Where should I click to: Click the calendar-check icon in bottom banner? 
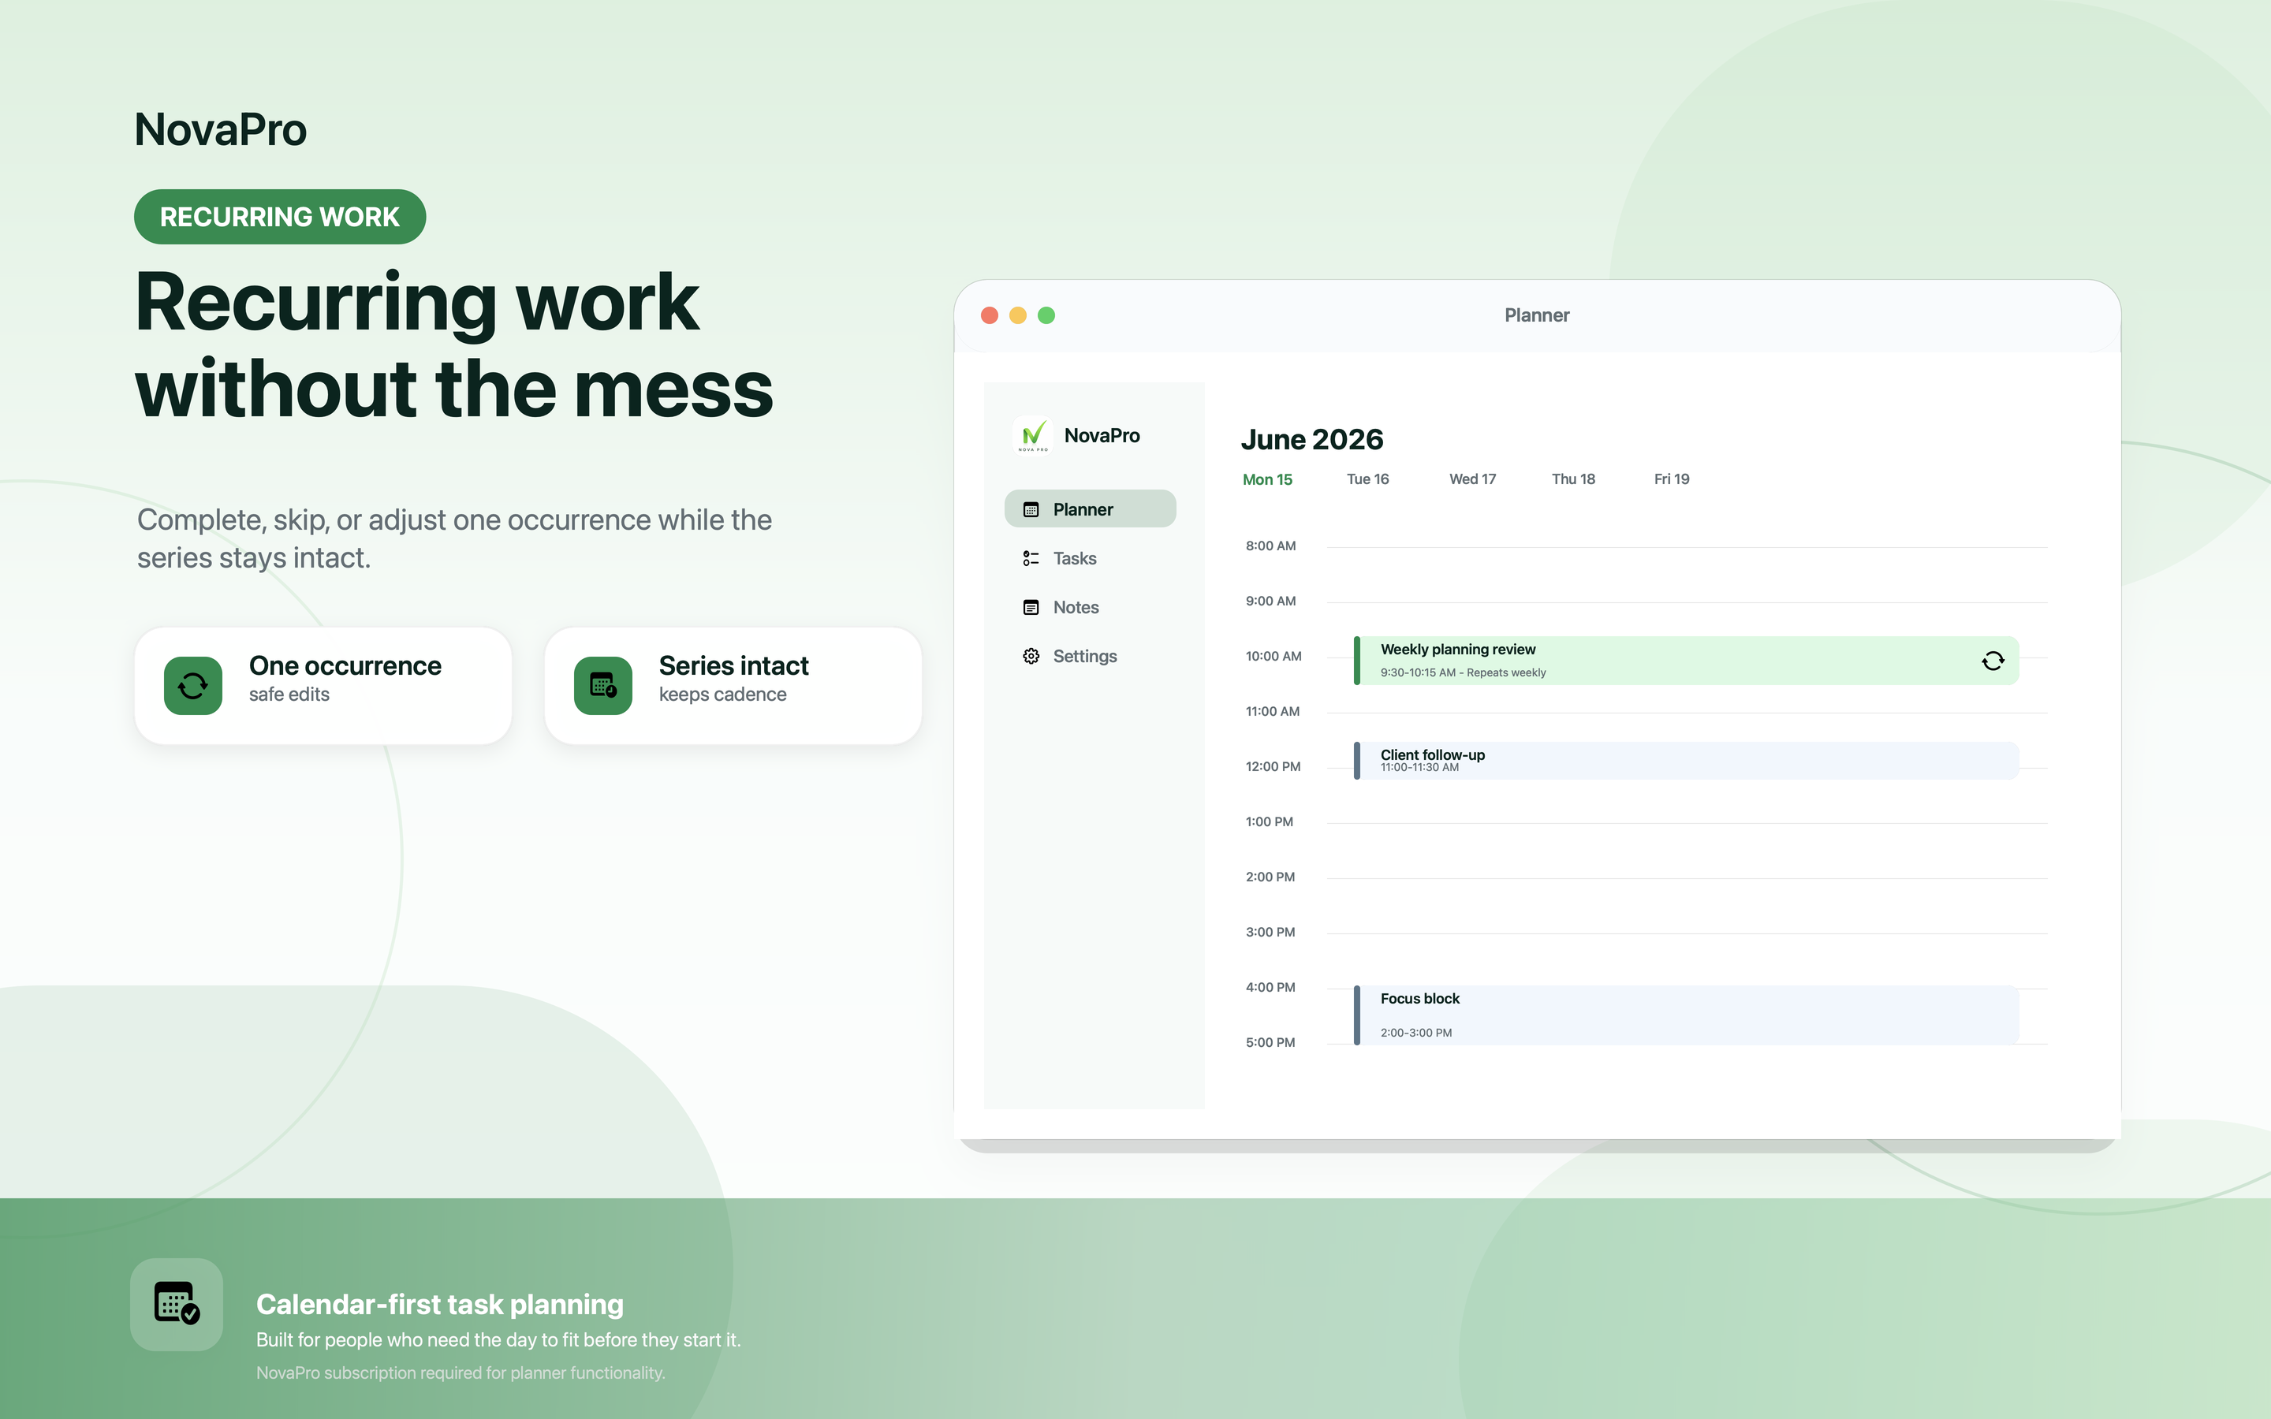click(177, 1305)
